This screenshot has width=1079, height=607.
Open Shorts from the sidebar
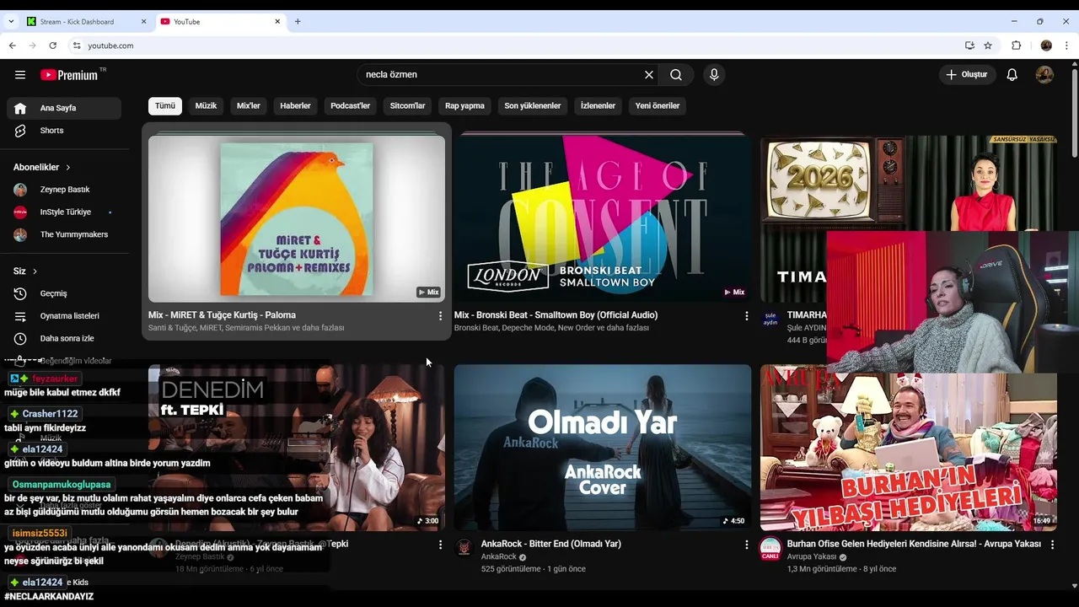click(x=64, y=131)
